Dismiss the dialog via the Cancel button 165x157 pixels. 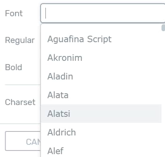pos(23,141)
